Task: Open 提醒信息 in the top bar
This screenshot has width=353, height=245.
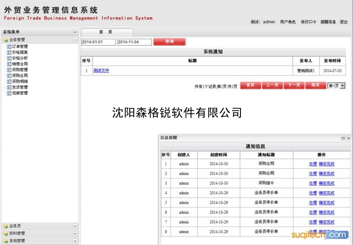Action: pyautogui.click(x=328, y=22)
